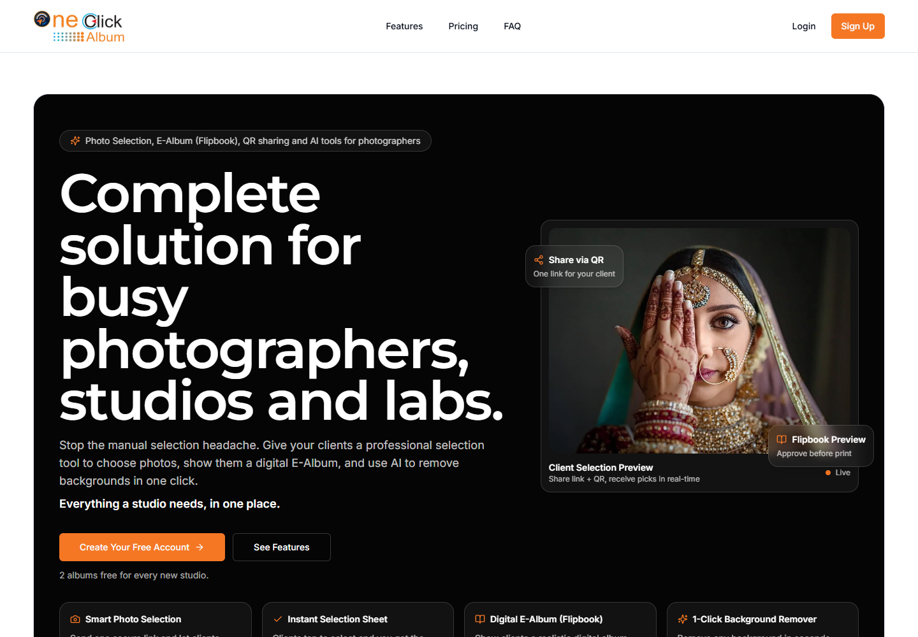The width and height of the screenshot is (918, 637).
Task: Click the See Features button
Action: point(282,547)
